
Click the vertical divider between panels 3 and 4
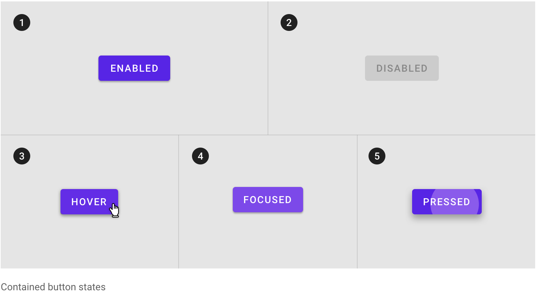(179, 202)
